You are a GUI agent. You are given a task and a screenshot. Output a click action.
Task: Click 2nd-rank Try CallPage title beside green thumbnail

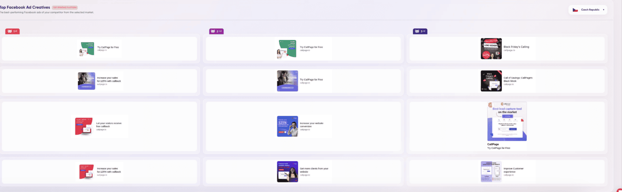point(311,47)
